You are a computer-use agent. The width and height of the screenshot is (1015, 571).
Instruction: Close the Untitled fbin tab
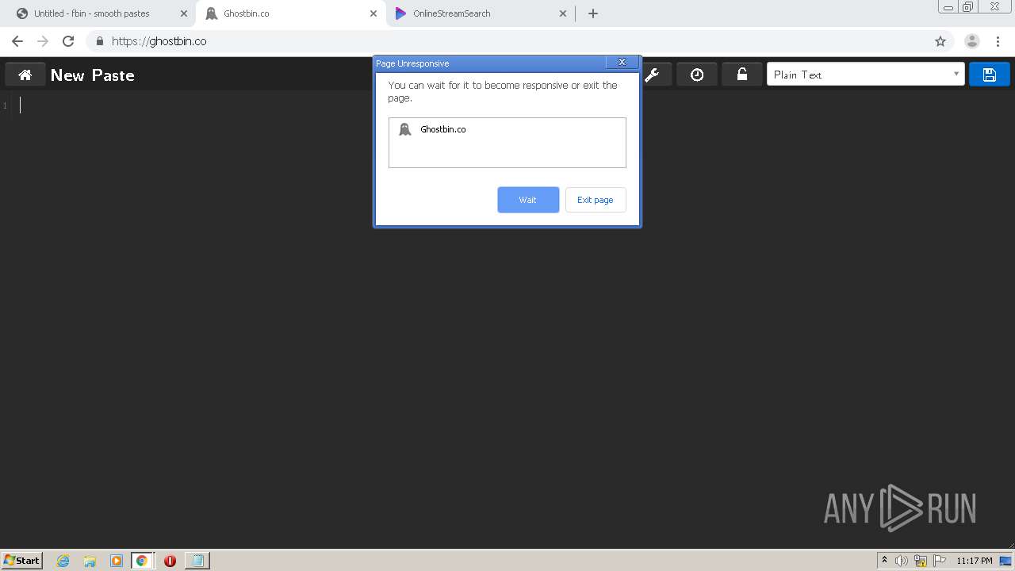pyautogui.click(x=184, y=13)
